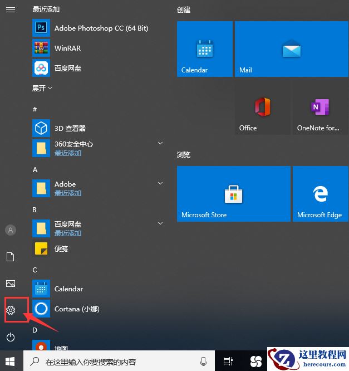The width and height of the screenshot is (349, 371).
Task: Activate the microphone voice search icon
Action: coord(203,362)
